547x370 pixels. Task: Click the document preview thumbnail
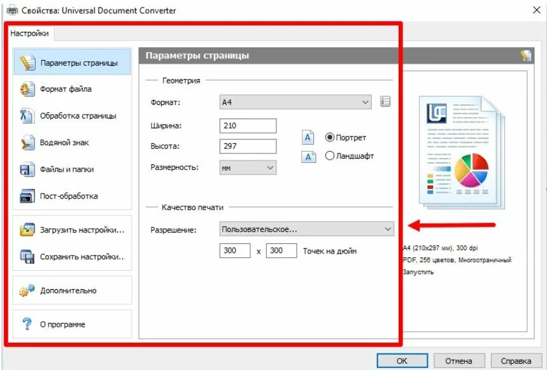click(462, 152)
